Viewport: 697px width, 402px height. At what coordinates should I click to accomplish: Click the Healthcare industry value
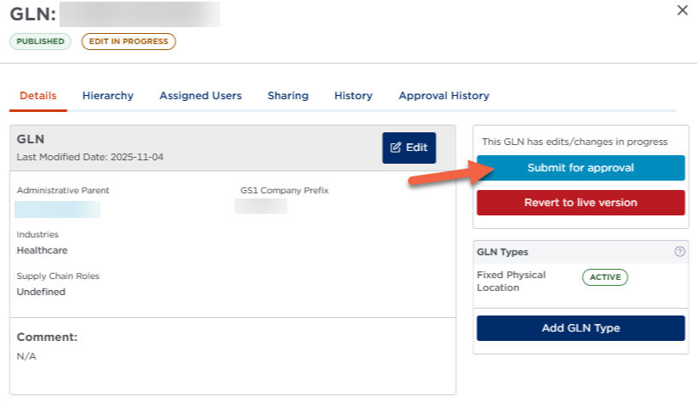pyautogui.click(x=42, y=251)
